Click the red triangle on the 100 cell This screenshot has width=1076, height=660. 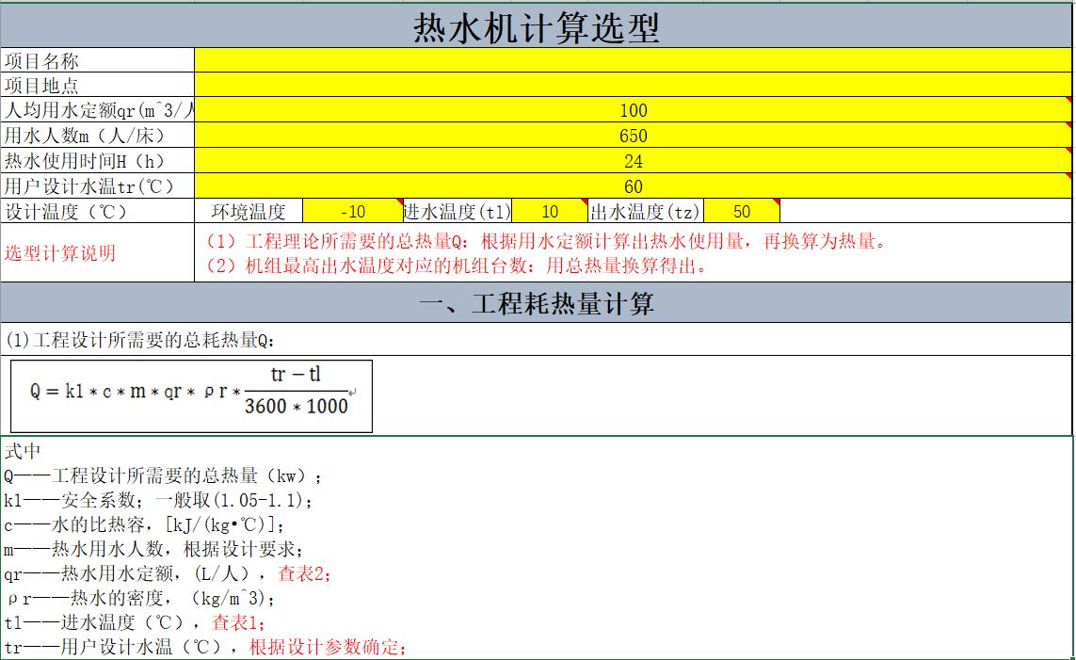[1068, 103]
